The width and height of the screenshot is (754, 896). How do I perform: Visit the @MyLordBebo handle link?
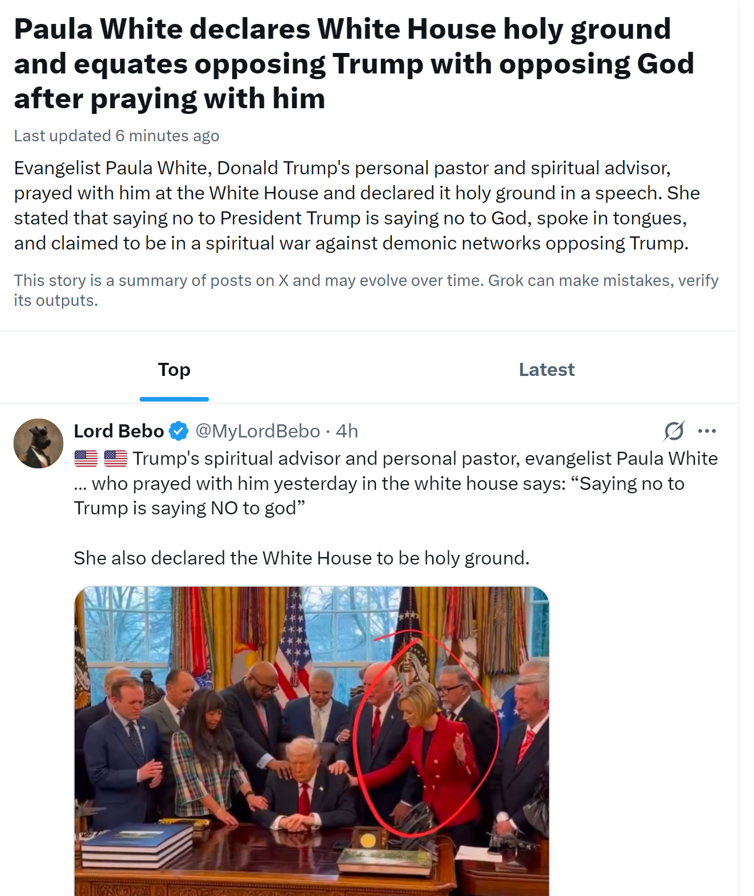click(257, 431)
